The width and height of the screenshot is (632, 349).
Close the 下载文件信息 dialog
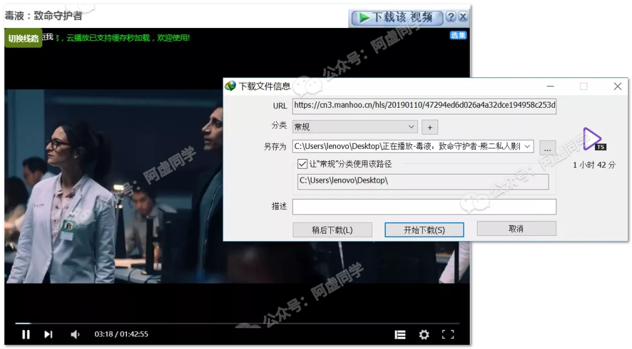coord(618,86)
